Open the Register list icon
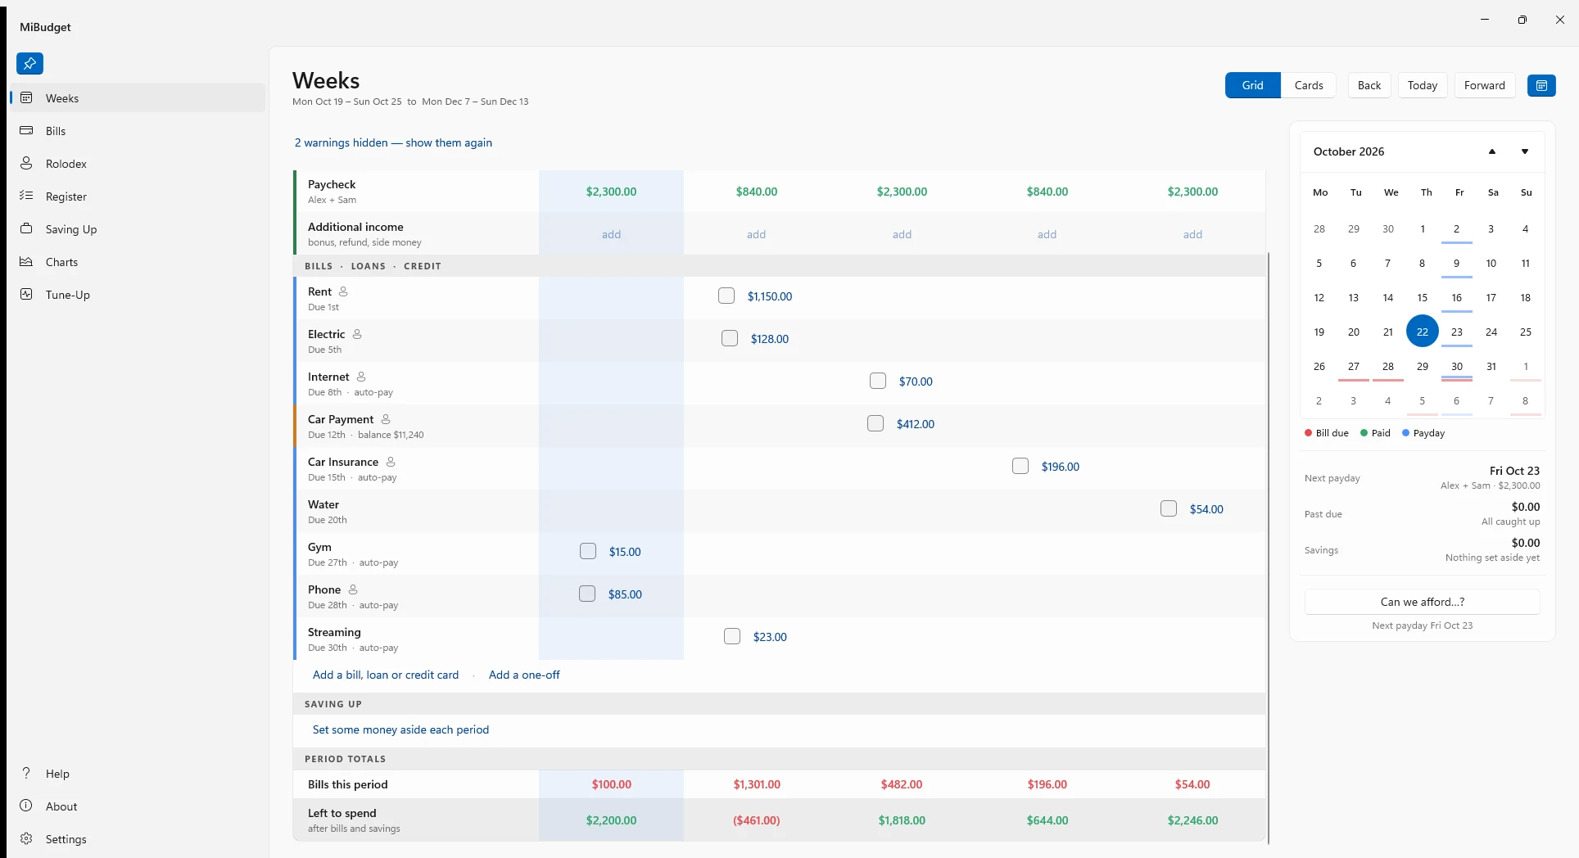The width and height of the screenshot is (1579, 858). tap(26, 196)
